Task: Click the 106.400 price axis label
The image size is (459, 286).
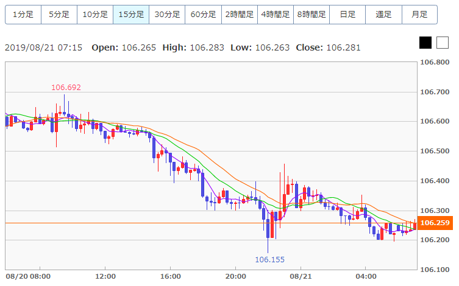Action: pos(435,181)
